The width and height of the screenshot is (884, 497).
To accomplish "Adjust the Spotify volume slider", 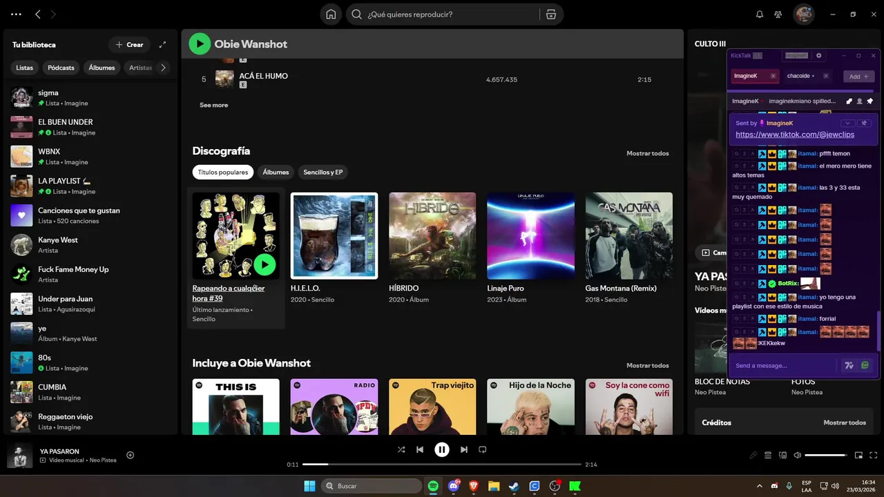I will click(826, 456).
